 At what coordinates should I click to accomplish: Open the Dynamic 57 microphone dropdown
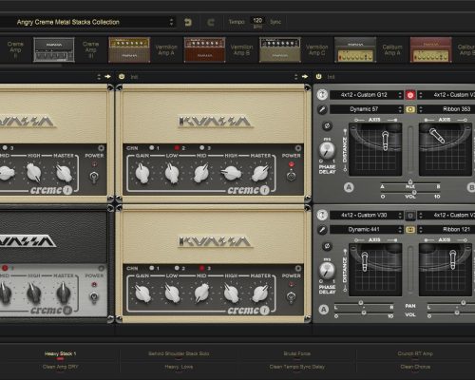click(367, 109)
